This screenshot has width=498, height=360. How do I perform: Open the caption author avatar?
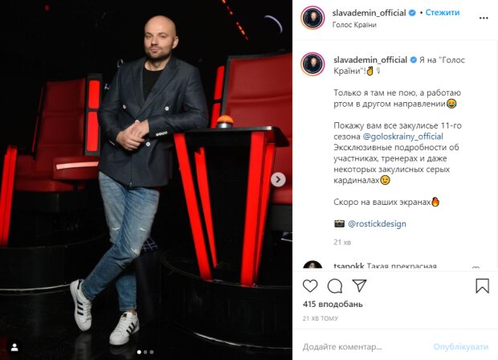[x=312, y=64]
